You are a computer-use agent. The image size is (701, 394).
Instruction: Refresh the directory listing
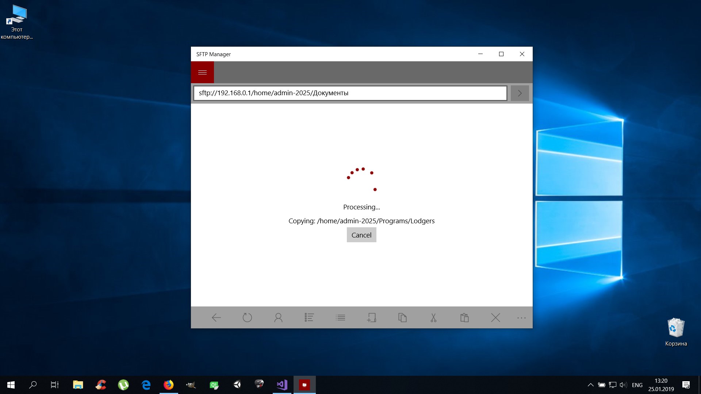tap(247, 318)
